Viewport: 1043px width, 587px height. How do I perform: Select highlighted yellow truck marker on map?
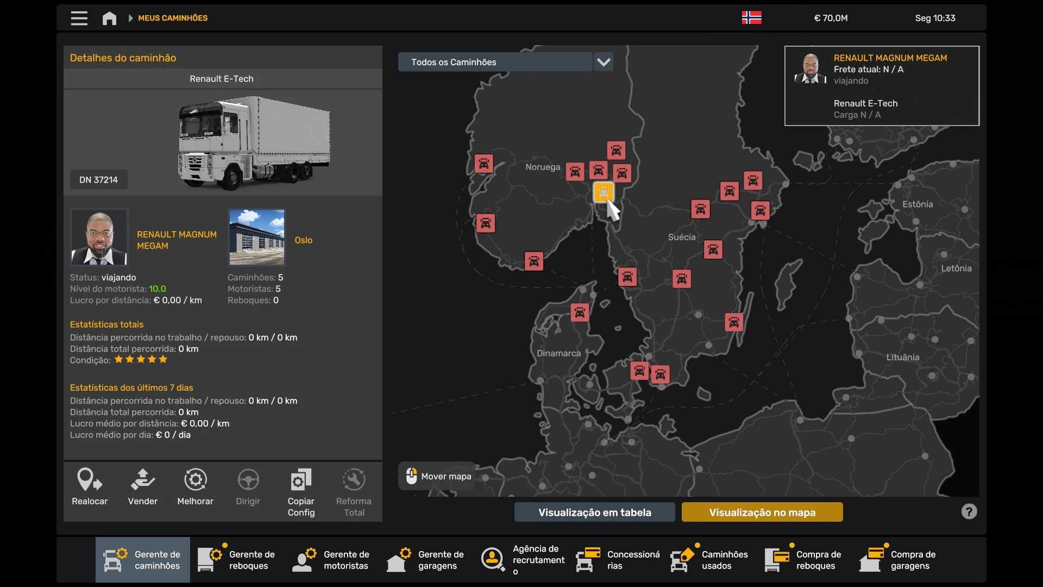[603, 192]
